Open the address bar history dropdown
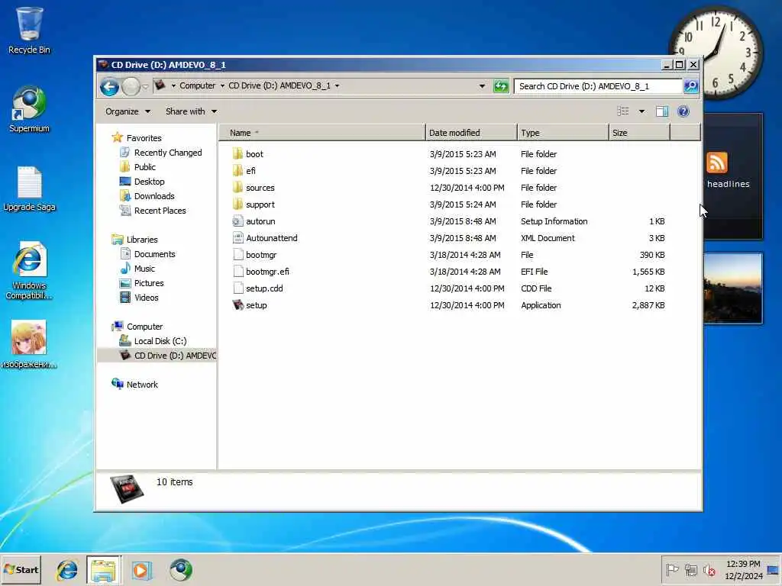 pos(482,86)
